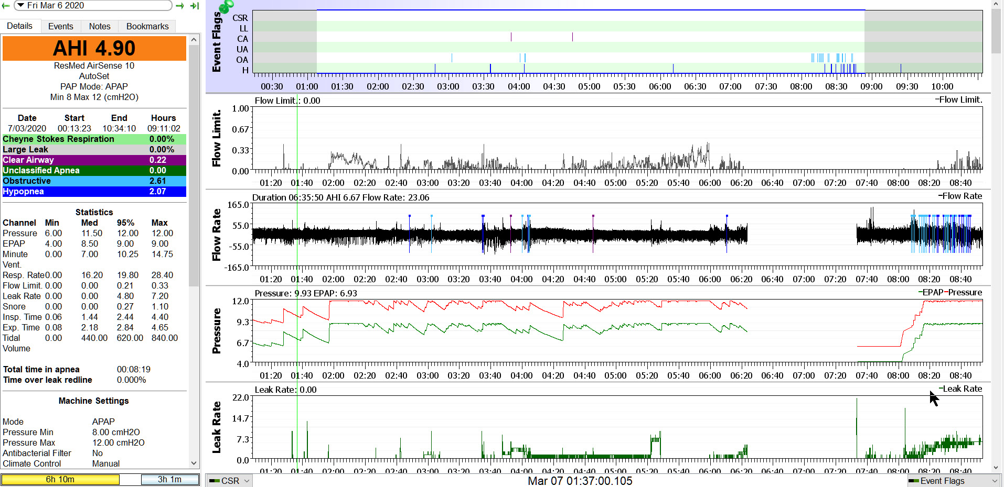The height and width of the screenshot is (487, 1004).
Task: Switch to the Events tab
Action: [61, 26]
